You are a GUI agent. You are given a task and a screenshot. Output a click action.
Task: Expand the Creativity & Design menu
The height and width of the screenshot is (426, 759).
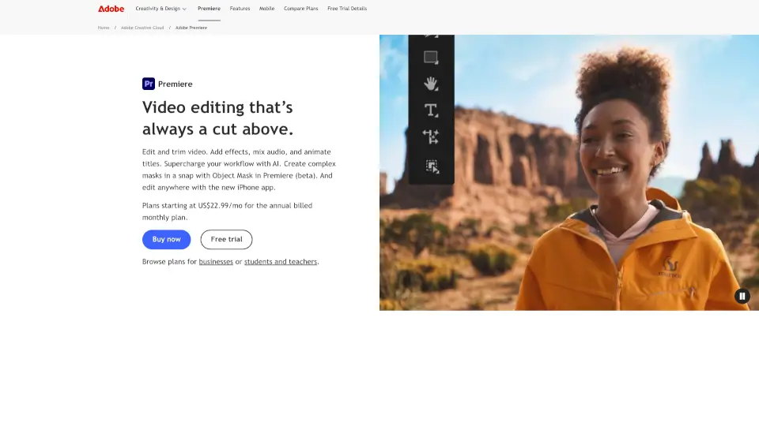click(x=160, y=9)
